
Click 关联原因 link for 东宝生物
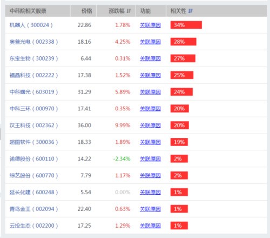point(150,58)
